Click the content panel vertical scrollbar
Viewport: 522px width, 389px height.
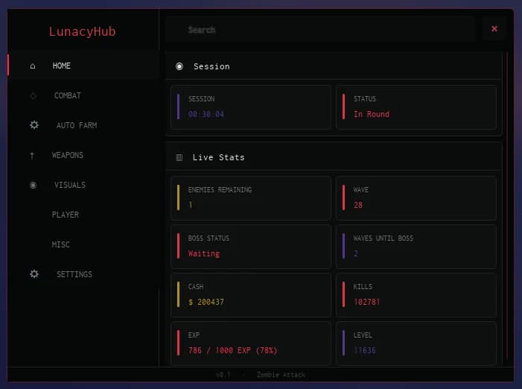click(507, 206)
